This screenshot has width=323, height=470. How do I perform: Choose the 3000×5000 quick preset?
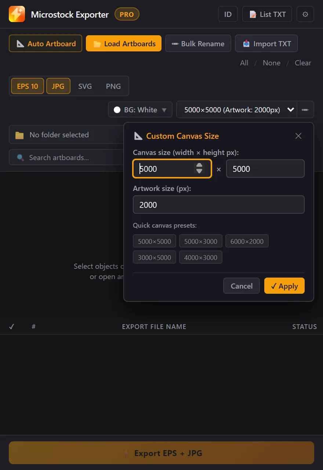coord(155,257)
